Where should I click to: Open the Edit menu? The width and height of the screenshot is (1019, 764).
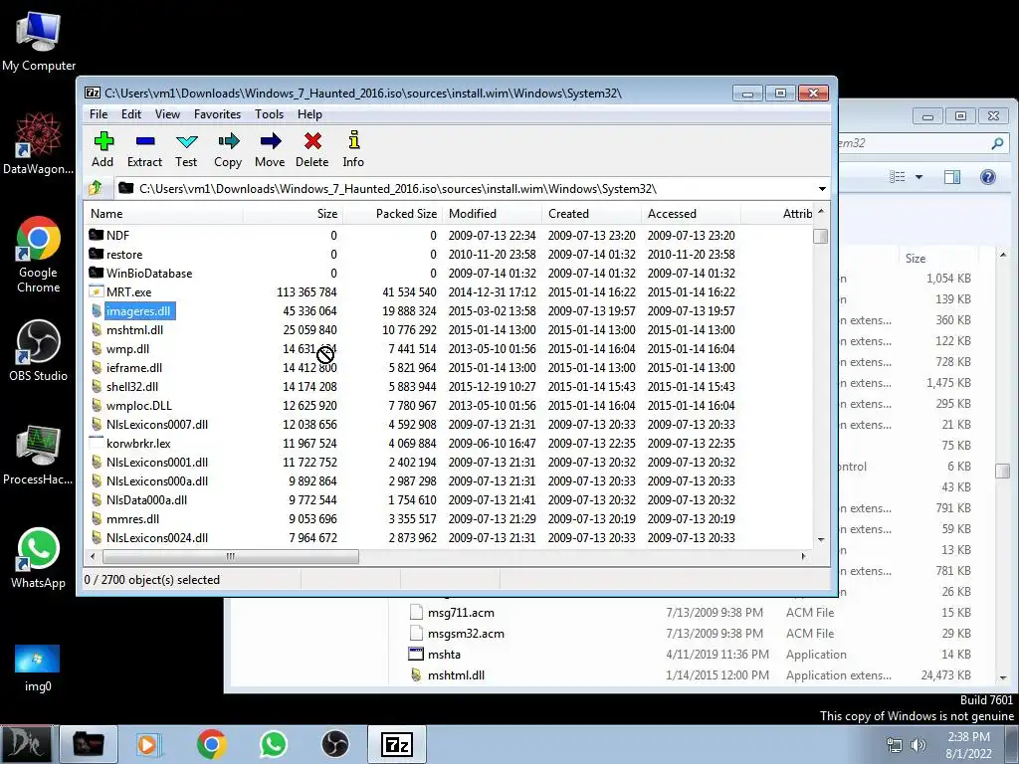(131, 114)
